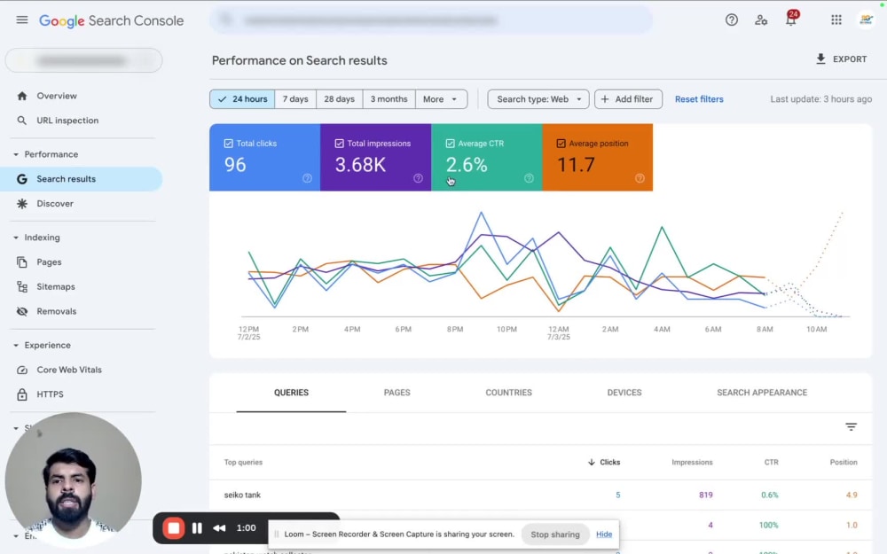The image size is (887, 554).
Task: Select the 7 days date range
Action: click(295, 99)
